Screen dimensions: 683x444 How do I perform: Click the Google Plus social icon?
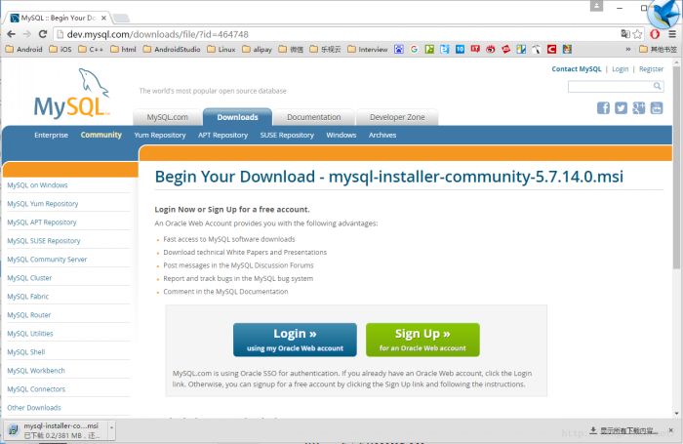[x=639, y=107]
